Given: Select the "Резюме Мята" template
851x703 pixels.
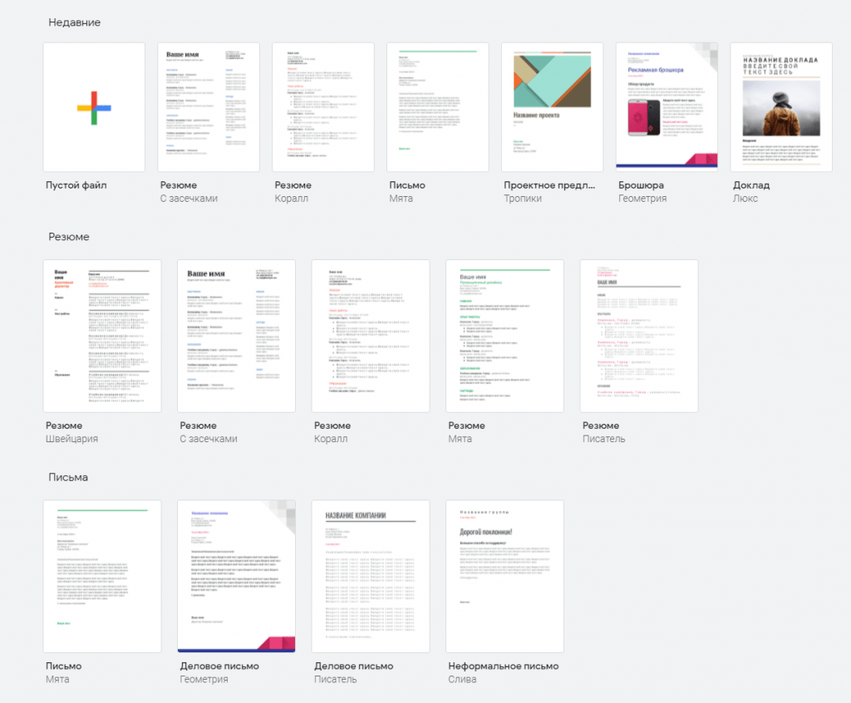Looking at the screenshot, I should point(504,335).
